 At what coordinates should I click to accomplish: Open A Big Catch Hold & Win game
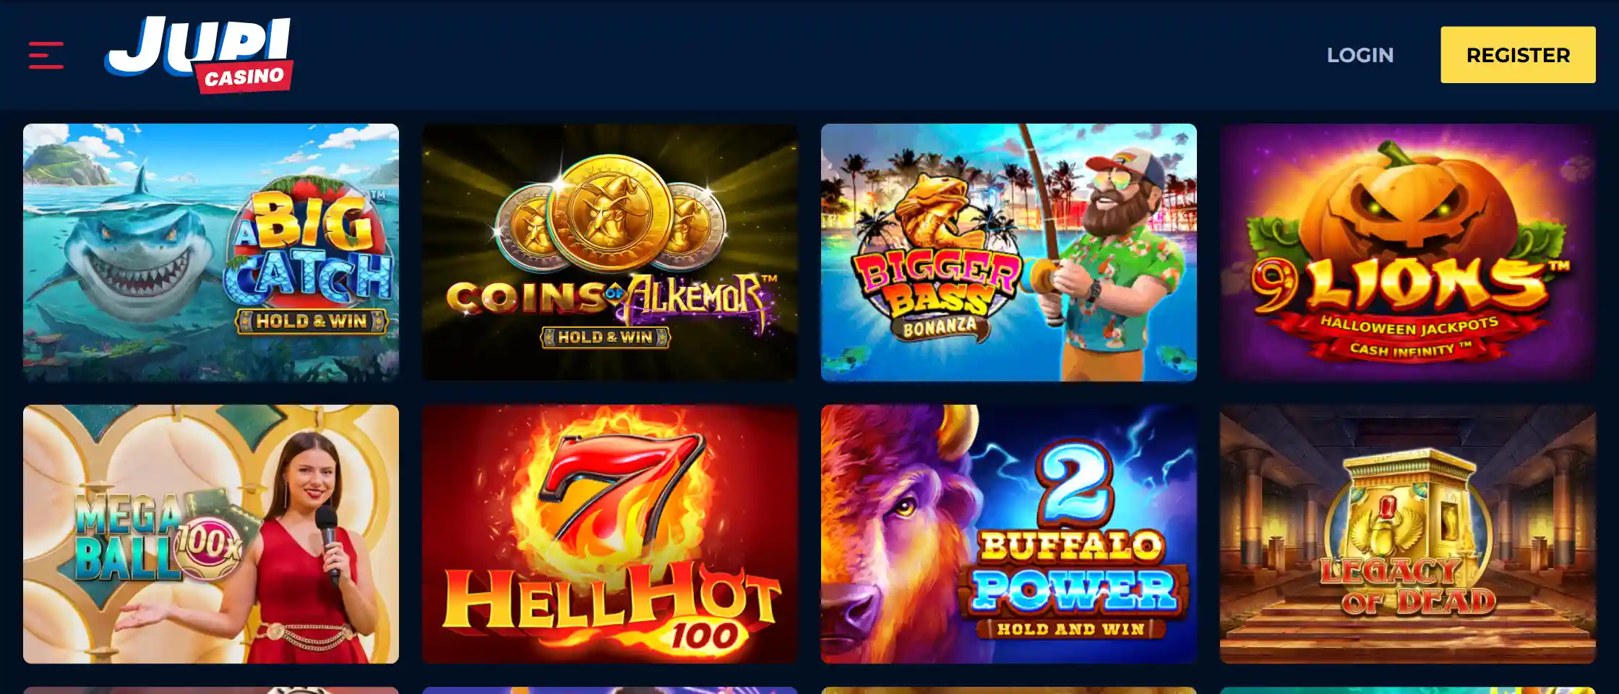211,252
